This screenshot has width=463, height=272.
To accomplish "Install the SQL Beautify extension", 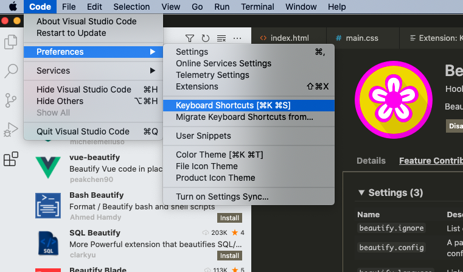I will click(229, 256).
